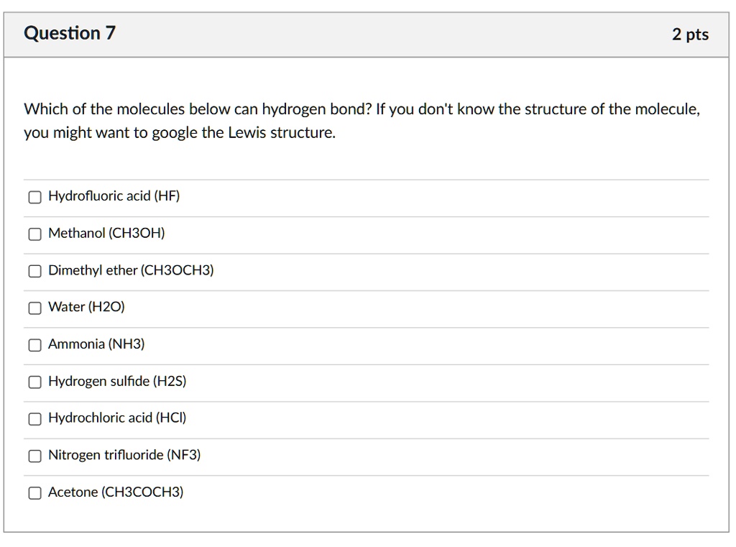
Task: Click the Question 7 header
Action: pos(68,33)
